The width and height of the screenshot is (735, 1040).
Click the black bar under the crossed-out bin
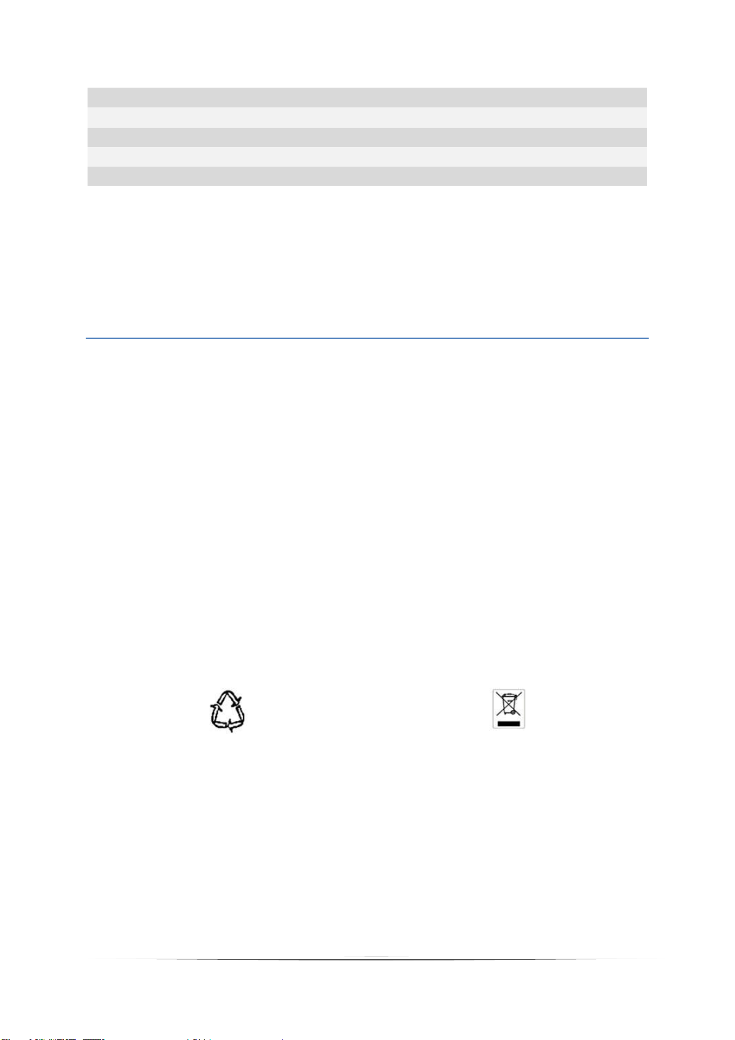[x=509, y=720]
